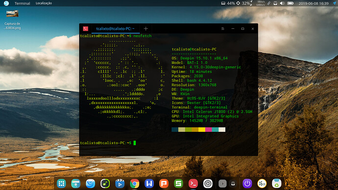This screenshot has width=338, height=190.
Task: Open the Deepin Movie player icon
Action: pyautogui.click(x=120, y=184)
